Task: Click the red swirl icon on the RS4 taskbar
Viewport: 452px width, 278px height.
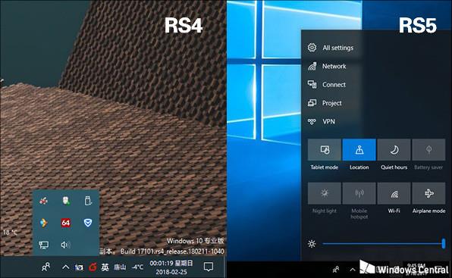Action: [93, 267]
